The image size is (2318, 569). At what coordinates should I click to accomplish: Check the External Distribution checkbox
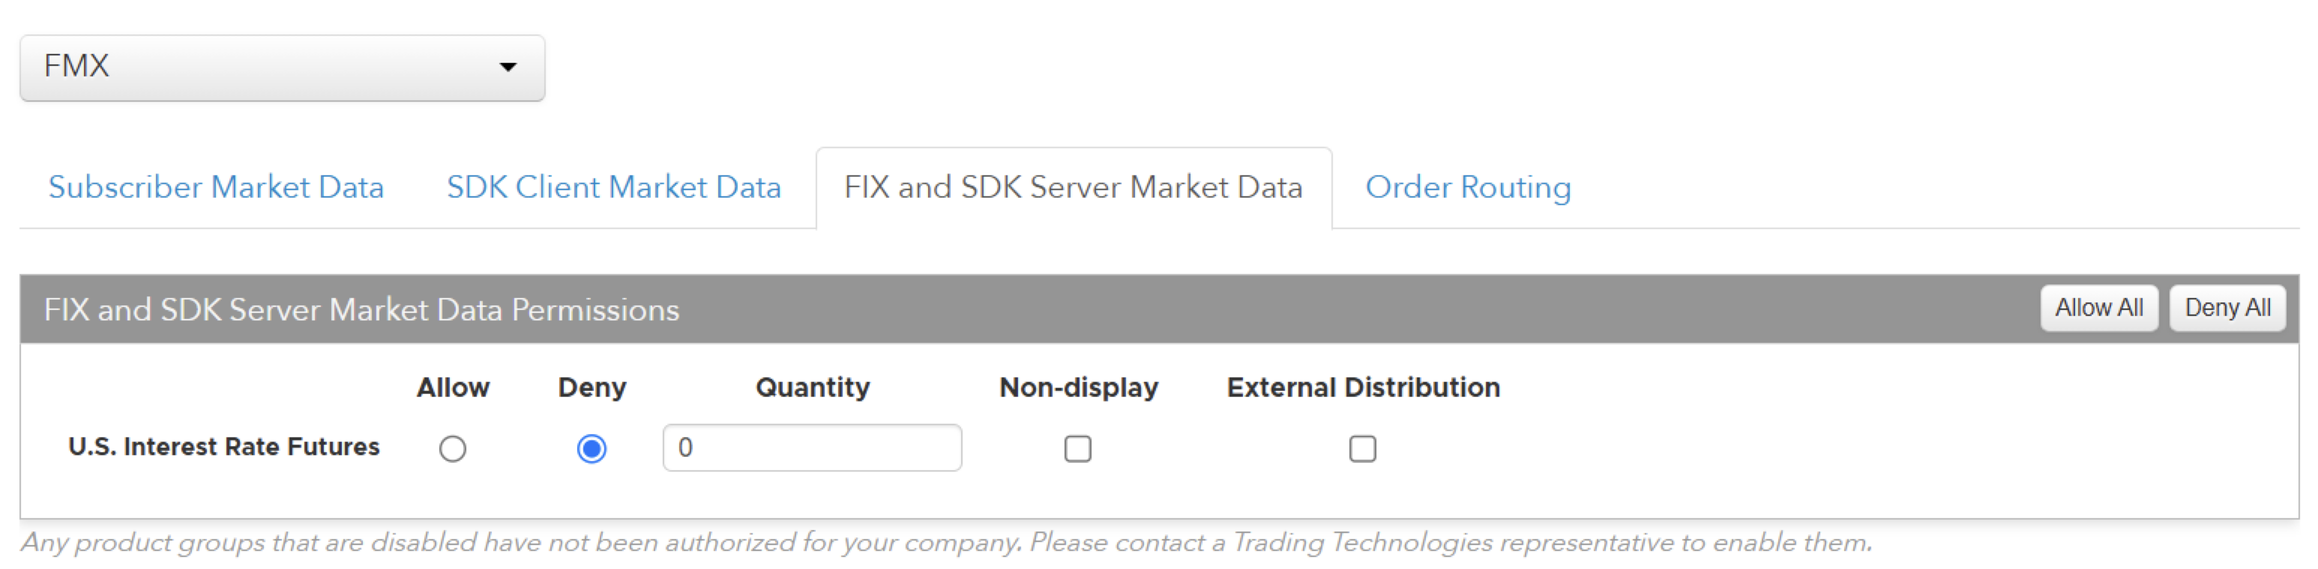click(x=1362, y=448)
